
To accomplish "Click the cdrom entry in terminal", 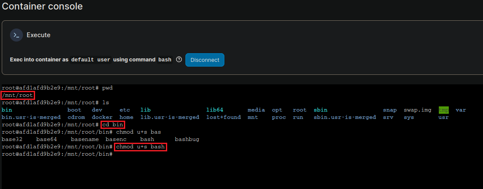I will pos(76,117).
